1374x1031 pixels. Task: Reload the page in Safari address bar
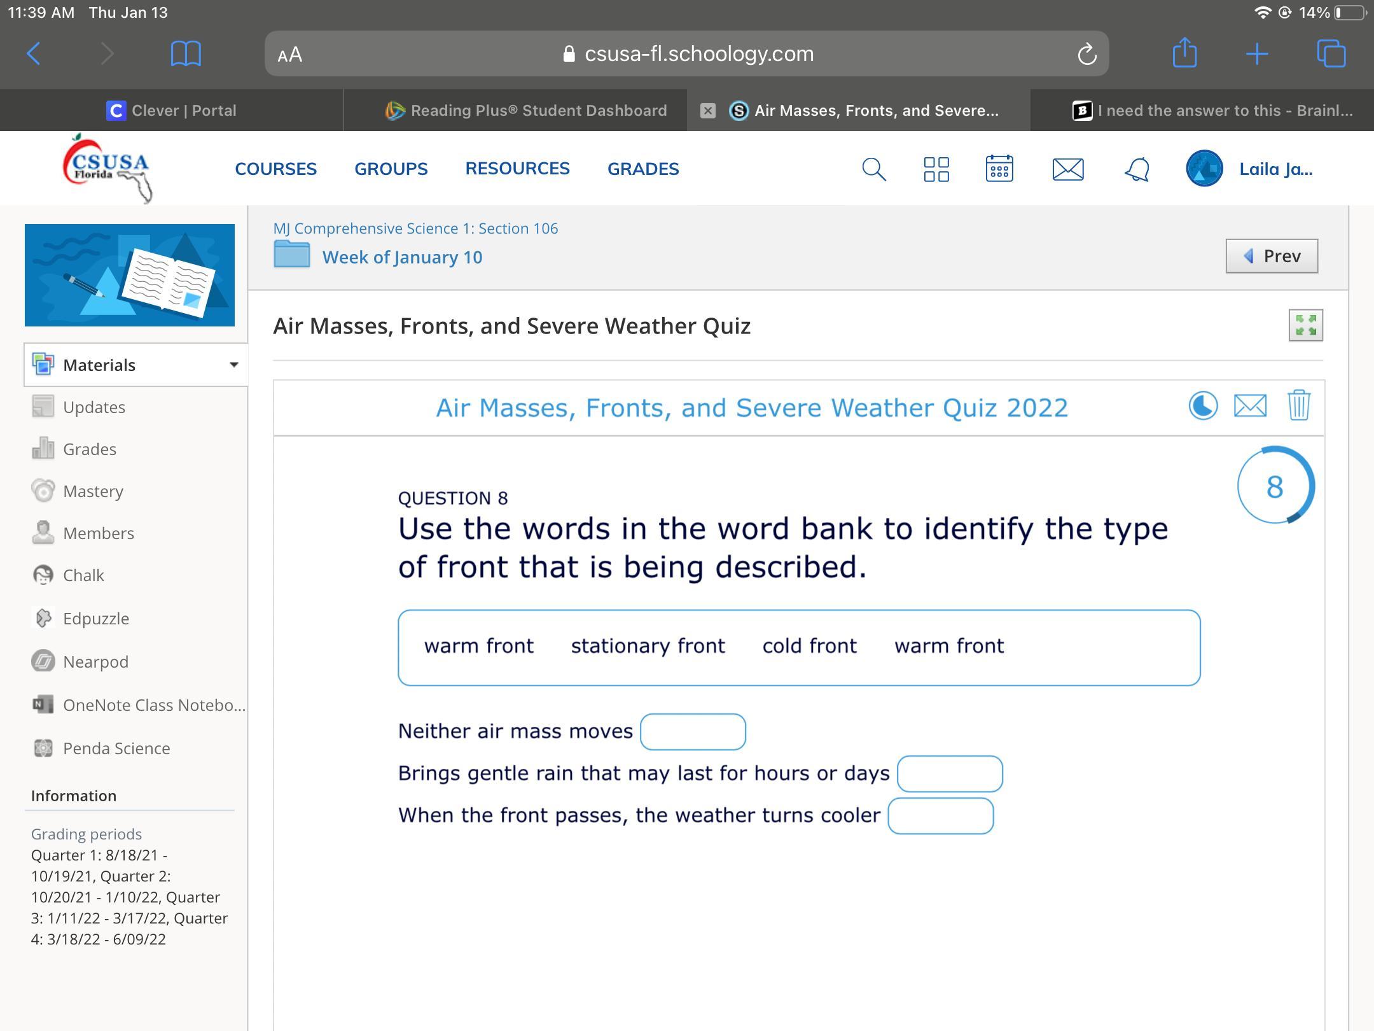point(1086,54)
